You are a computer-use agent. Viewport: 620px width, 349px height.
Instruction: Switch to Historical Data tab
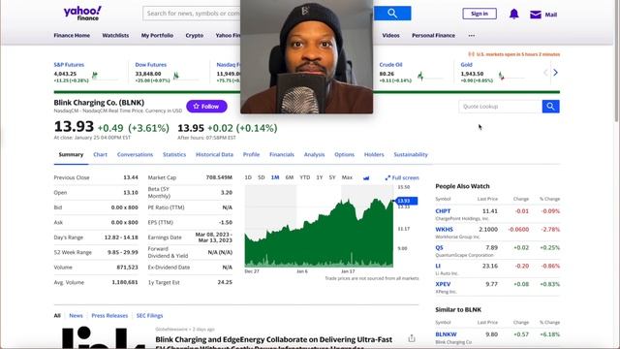tap(214, 155)
